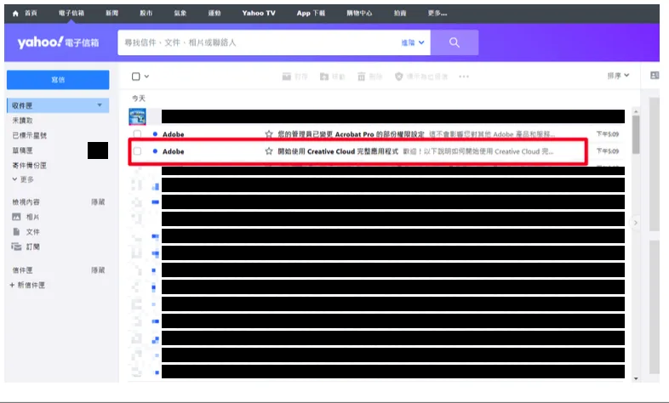Click the Acrobat Pro email's 下午5:09 timestamp
The height and width of the screenshot is (403, 669).
[608, 134]
